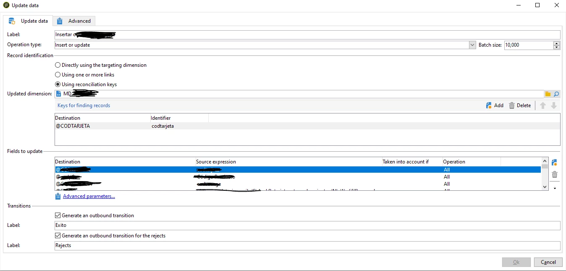This screenshot has height=271, width=566.
Task: Move the key up with the up arrow
Action: [x=543, y=105]
